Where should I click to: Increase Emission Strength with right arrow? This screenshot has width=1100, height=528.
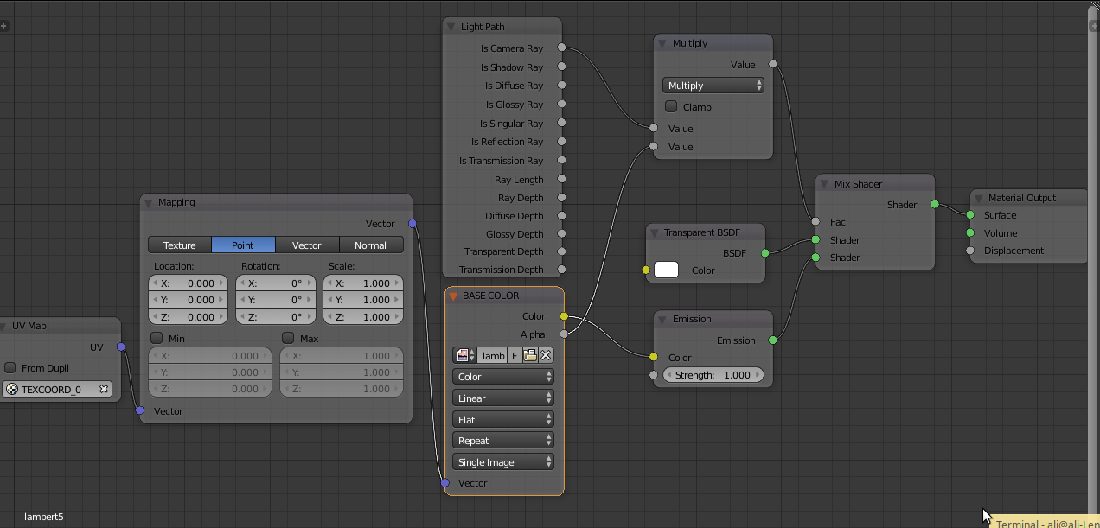[758, 375]
